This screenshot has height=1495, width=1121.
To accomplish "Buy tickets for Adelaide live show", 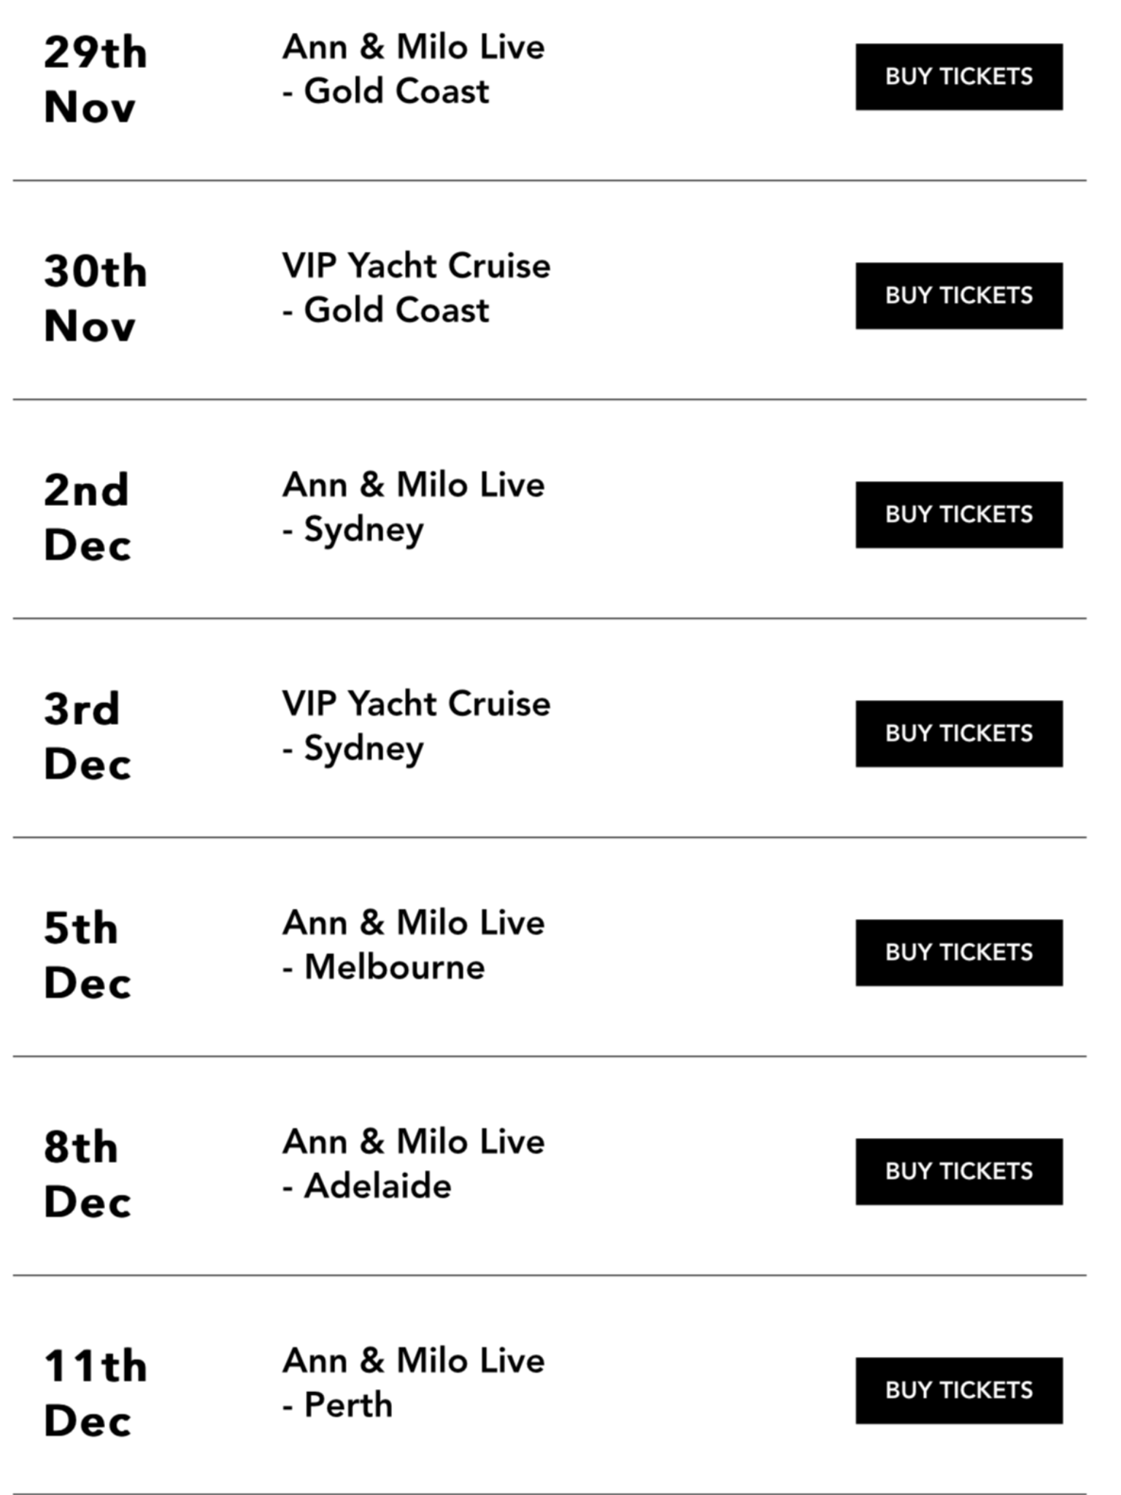I will [958, 1172].
